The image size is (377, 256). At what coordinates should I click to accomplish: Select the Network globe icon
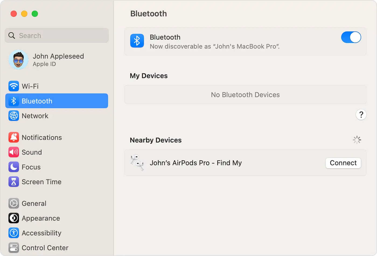point(13,116)
